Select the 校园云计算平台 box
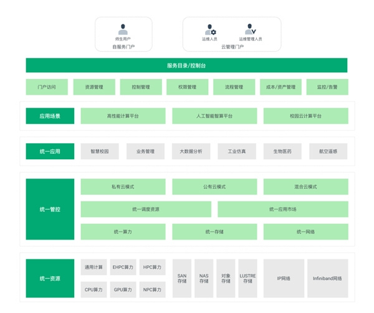This screenshot has width=374, height=313. pyautogui.click(x=306, y=116)
